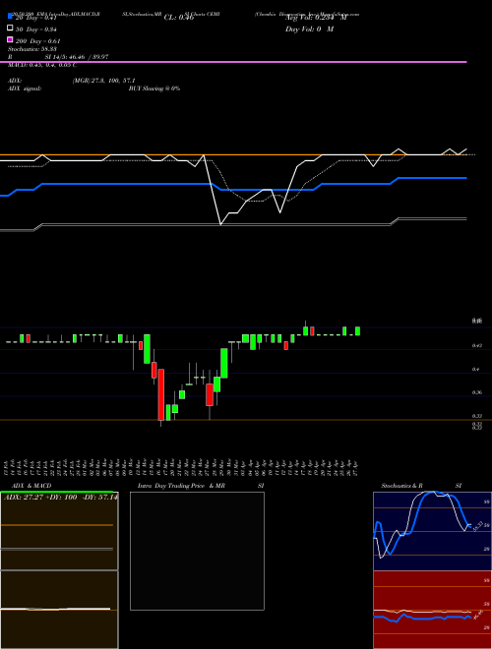Screen dimensions: 492x649
Task: Select the Day Vol: 0 M text
Action: click(309, 29)
